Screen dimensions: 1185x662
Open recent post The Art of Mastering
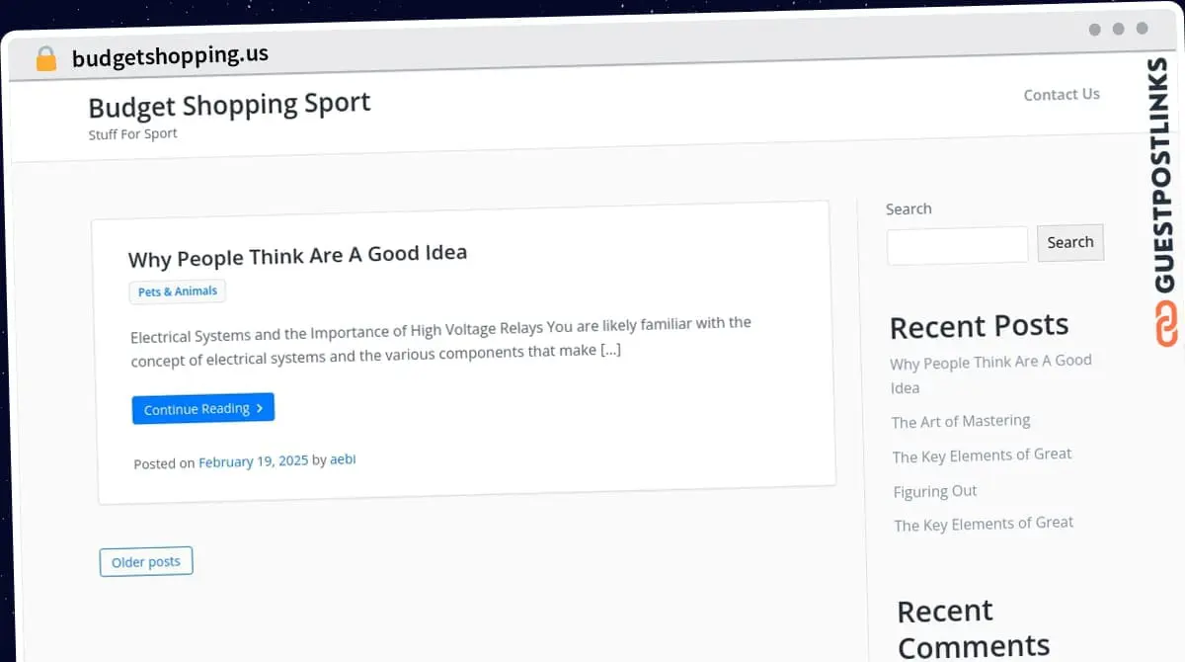pyautogui.click(x=961, y=421)
